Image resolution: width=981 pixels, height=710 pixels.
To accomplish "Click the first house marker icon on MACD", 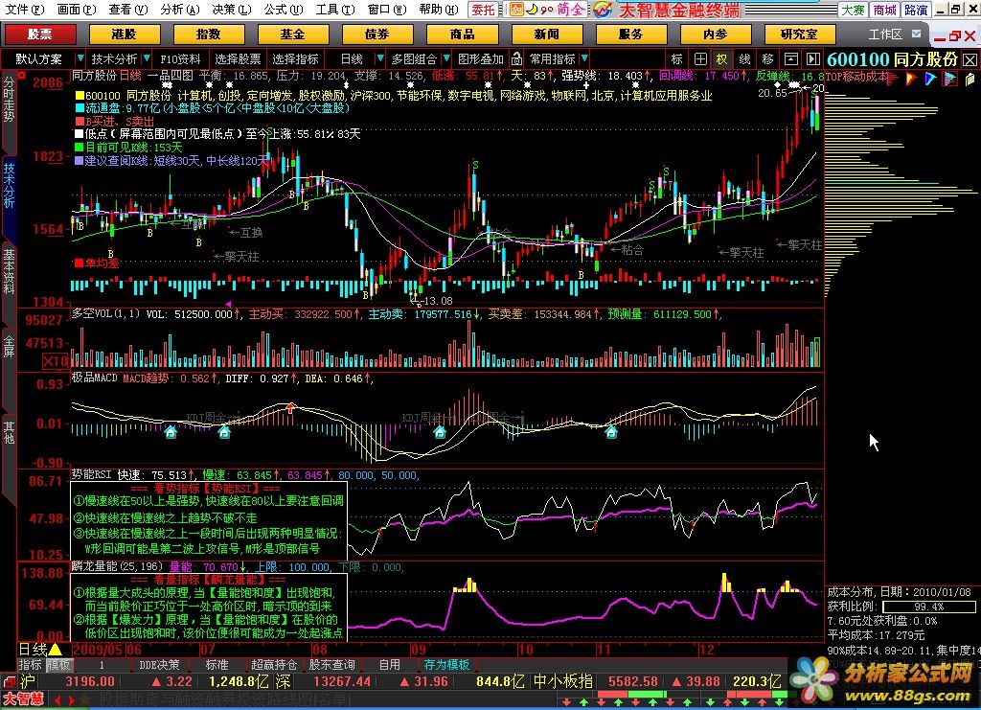I will tap(171, 431).
